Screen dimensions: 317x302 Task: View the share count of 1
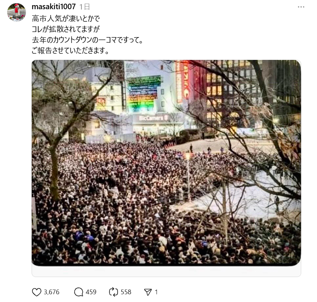point(156,292)
